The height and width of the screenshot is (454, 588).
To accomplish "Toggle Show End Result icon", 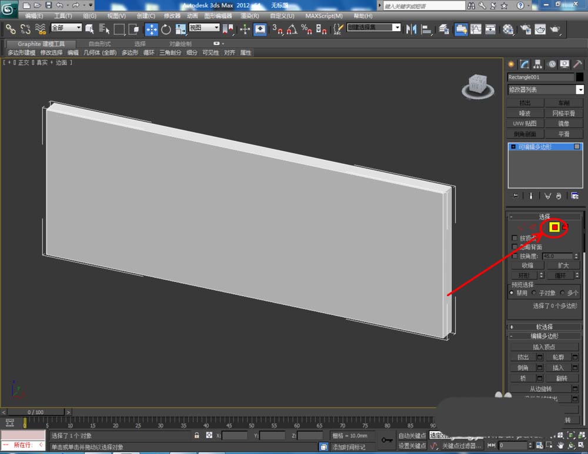I will (530, 196).
